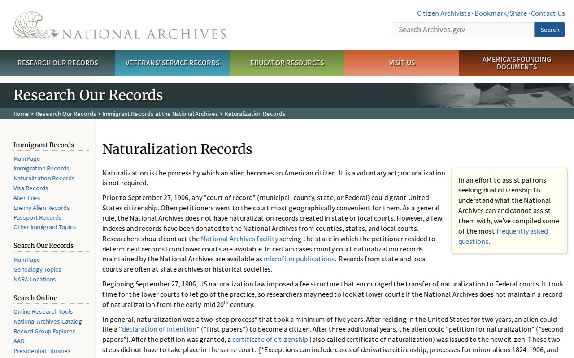Click Research Our Records breadcrumb link
The height and width of the screenshot is (358, 574).
pos(65,114)
